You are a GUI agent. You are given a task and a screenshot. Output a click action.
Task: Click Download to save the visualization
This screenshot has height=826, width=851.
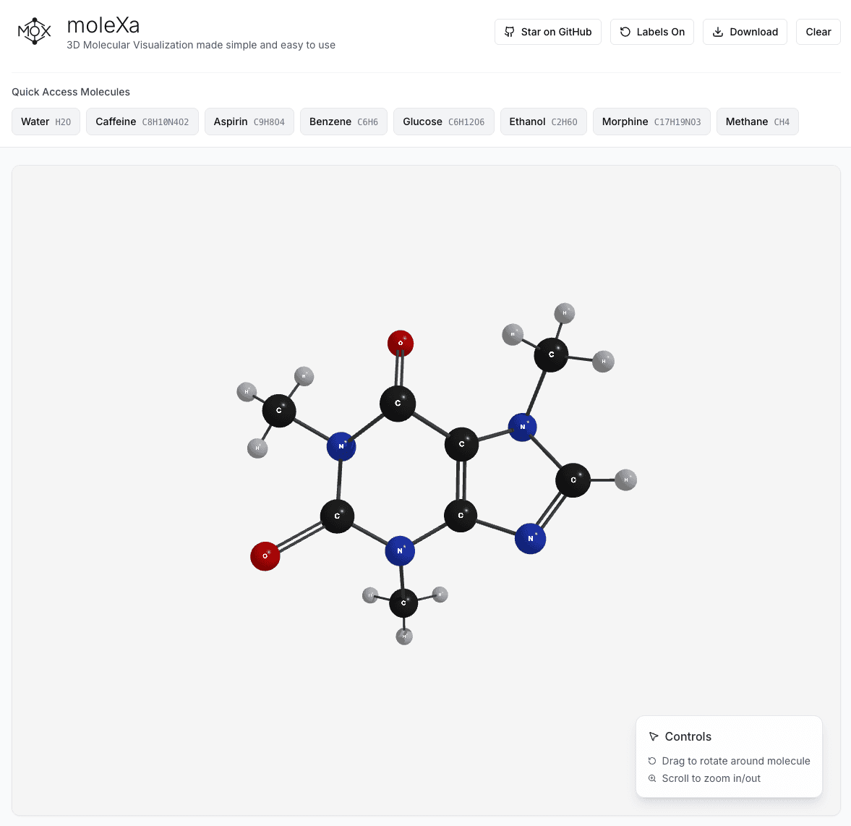click(745, 32)
